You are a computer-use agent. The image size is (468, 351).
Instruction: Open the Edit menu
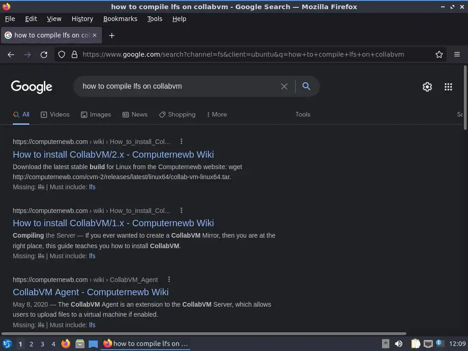coord(31,19)
